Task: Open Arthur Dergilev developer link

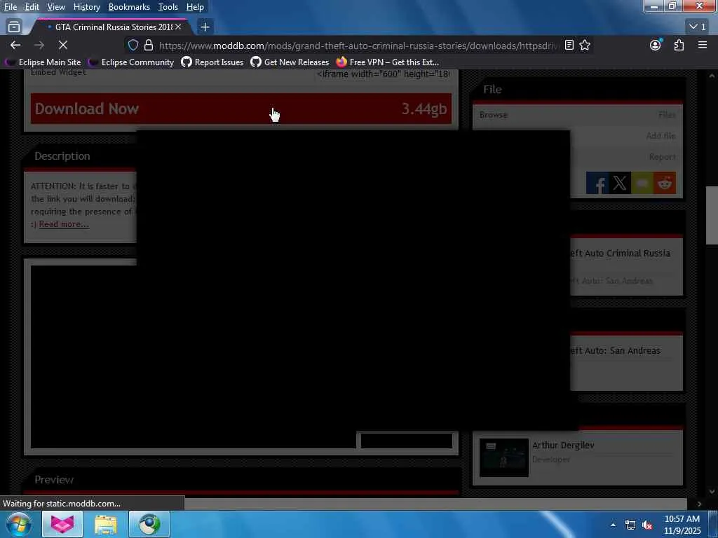Action: (563, 445)
